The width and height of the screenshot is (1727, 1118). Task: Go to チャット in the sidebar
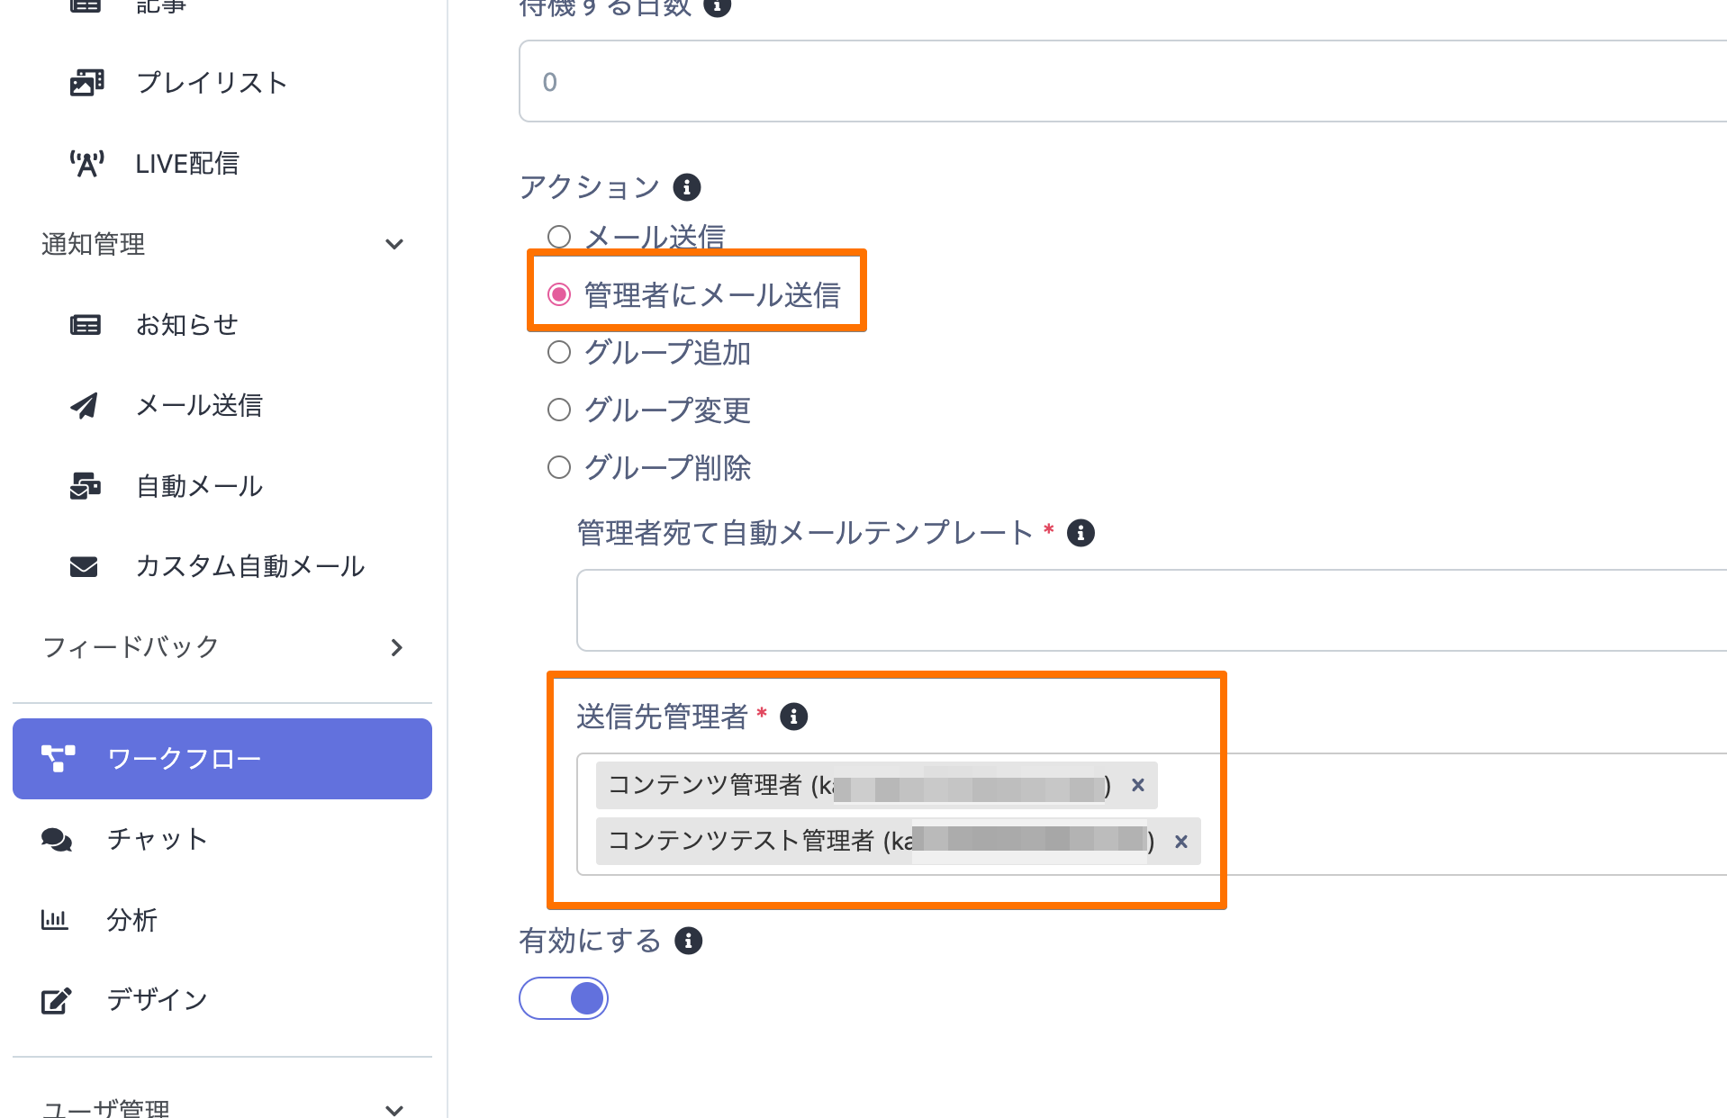(157, 839)
